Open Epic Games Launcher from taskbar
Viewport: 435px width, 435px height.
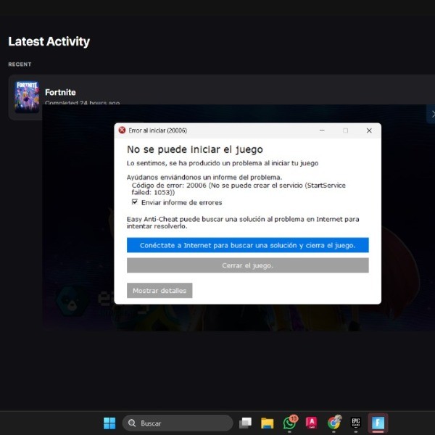pyautogui.click(x=356, y=423)
